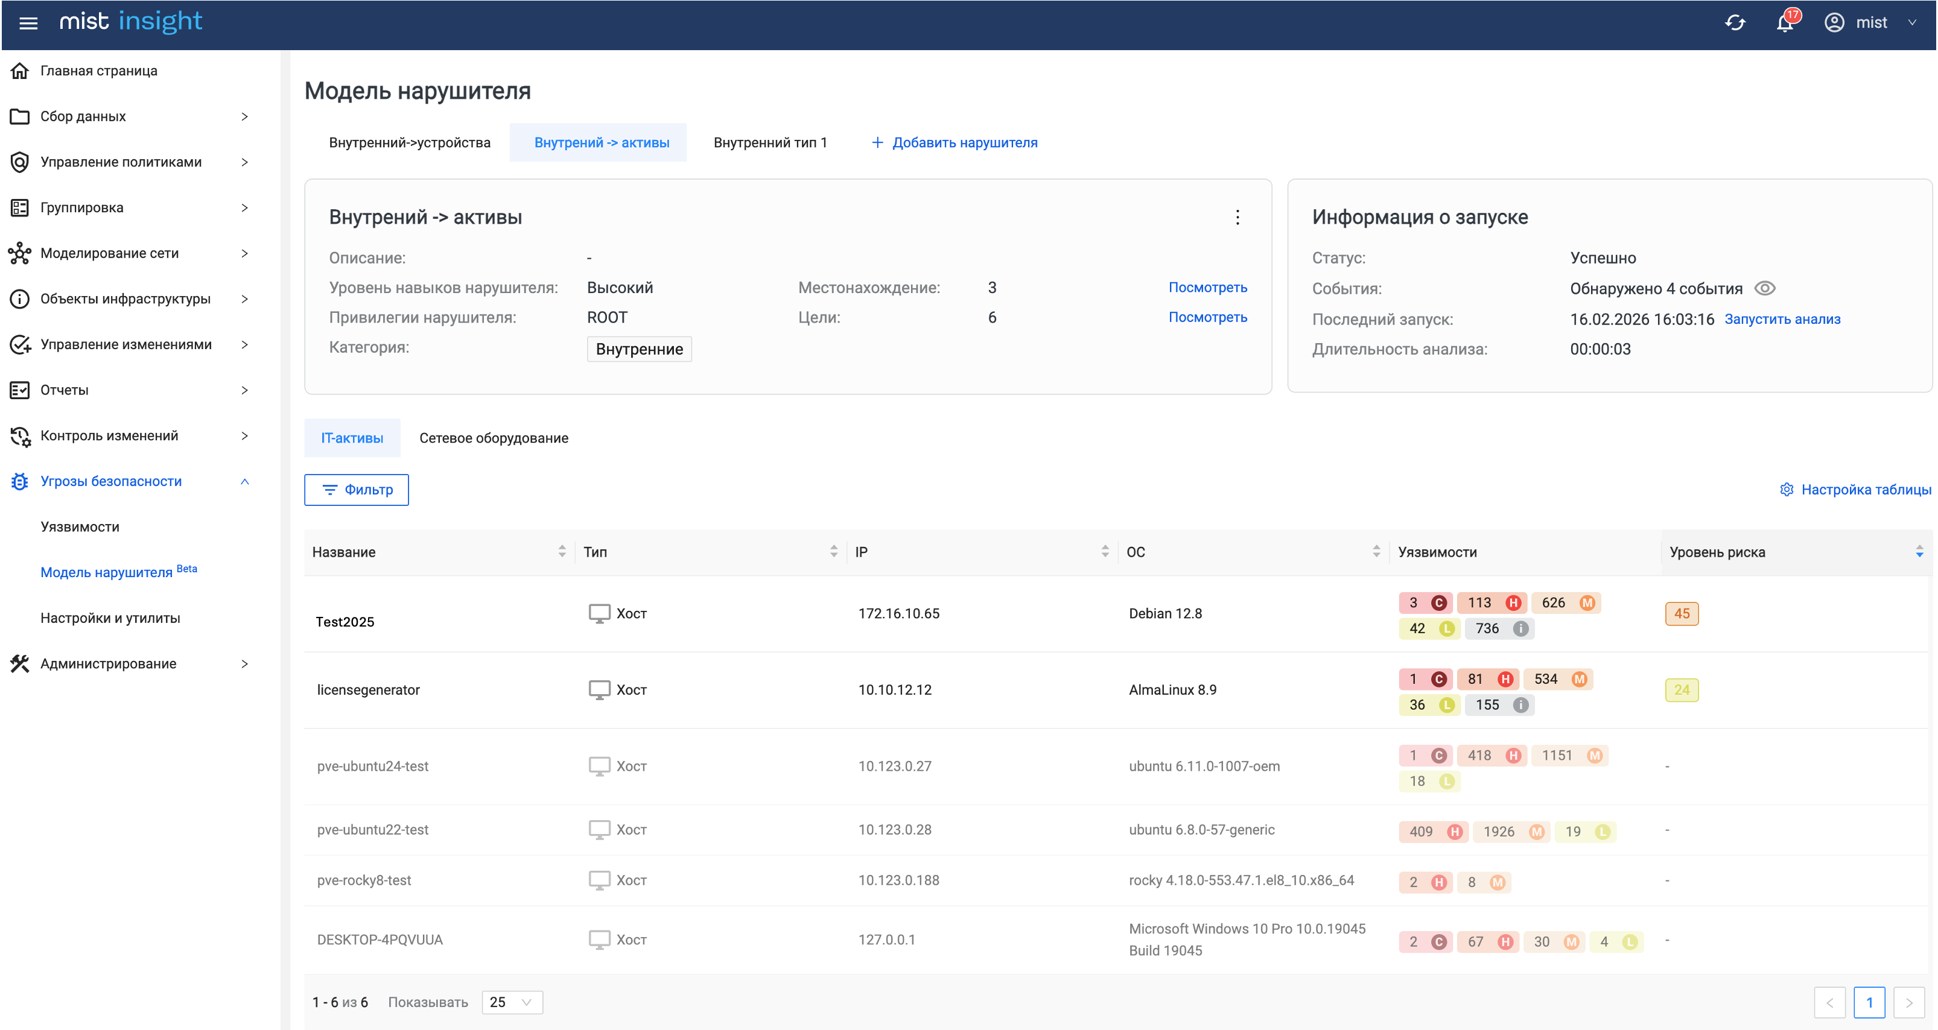Collapse the Угрозы безопасности menu section
This screenshot has height=1030, width=1938.
click(x=244, y=481)
